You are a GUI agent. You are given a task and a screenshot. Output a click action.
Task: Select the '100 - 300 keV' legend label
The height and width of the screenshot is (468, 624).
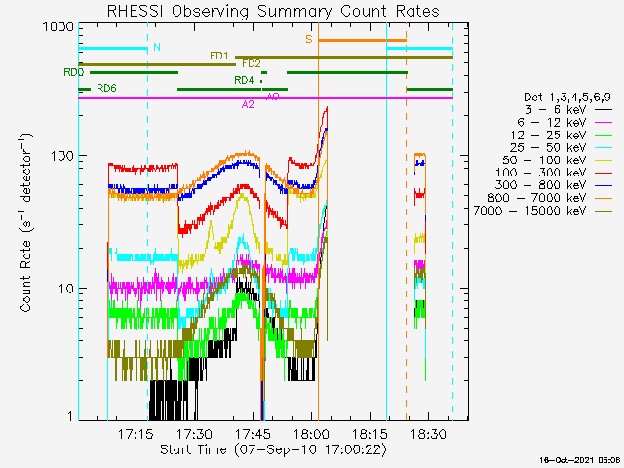coord(542,173)
